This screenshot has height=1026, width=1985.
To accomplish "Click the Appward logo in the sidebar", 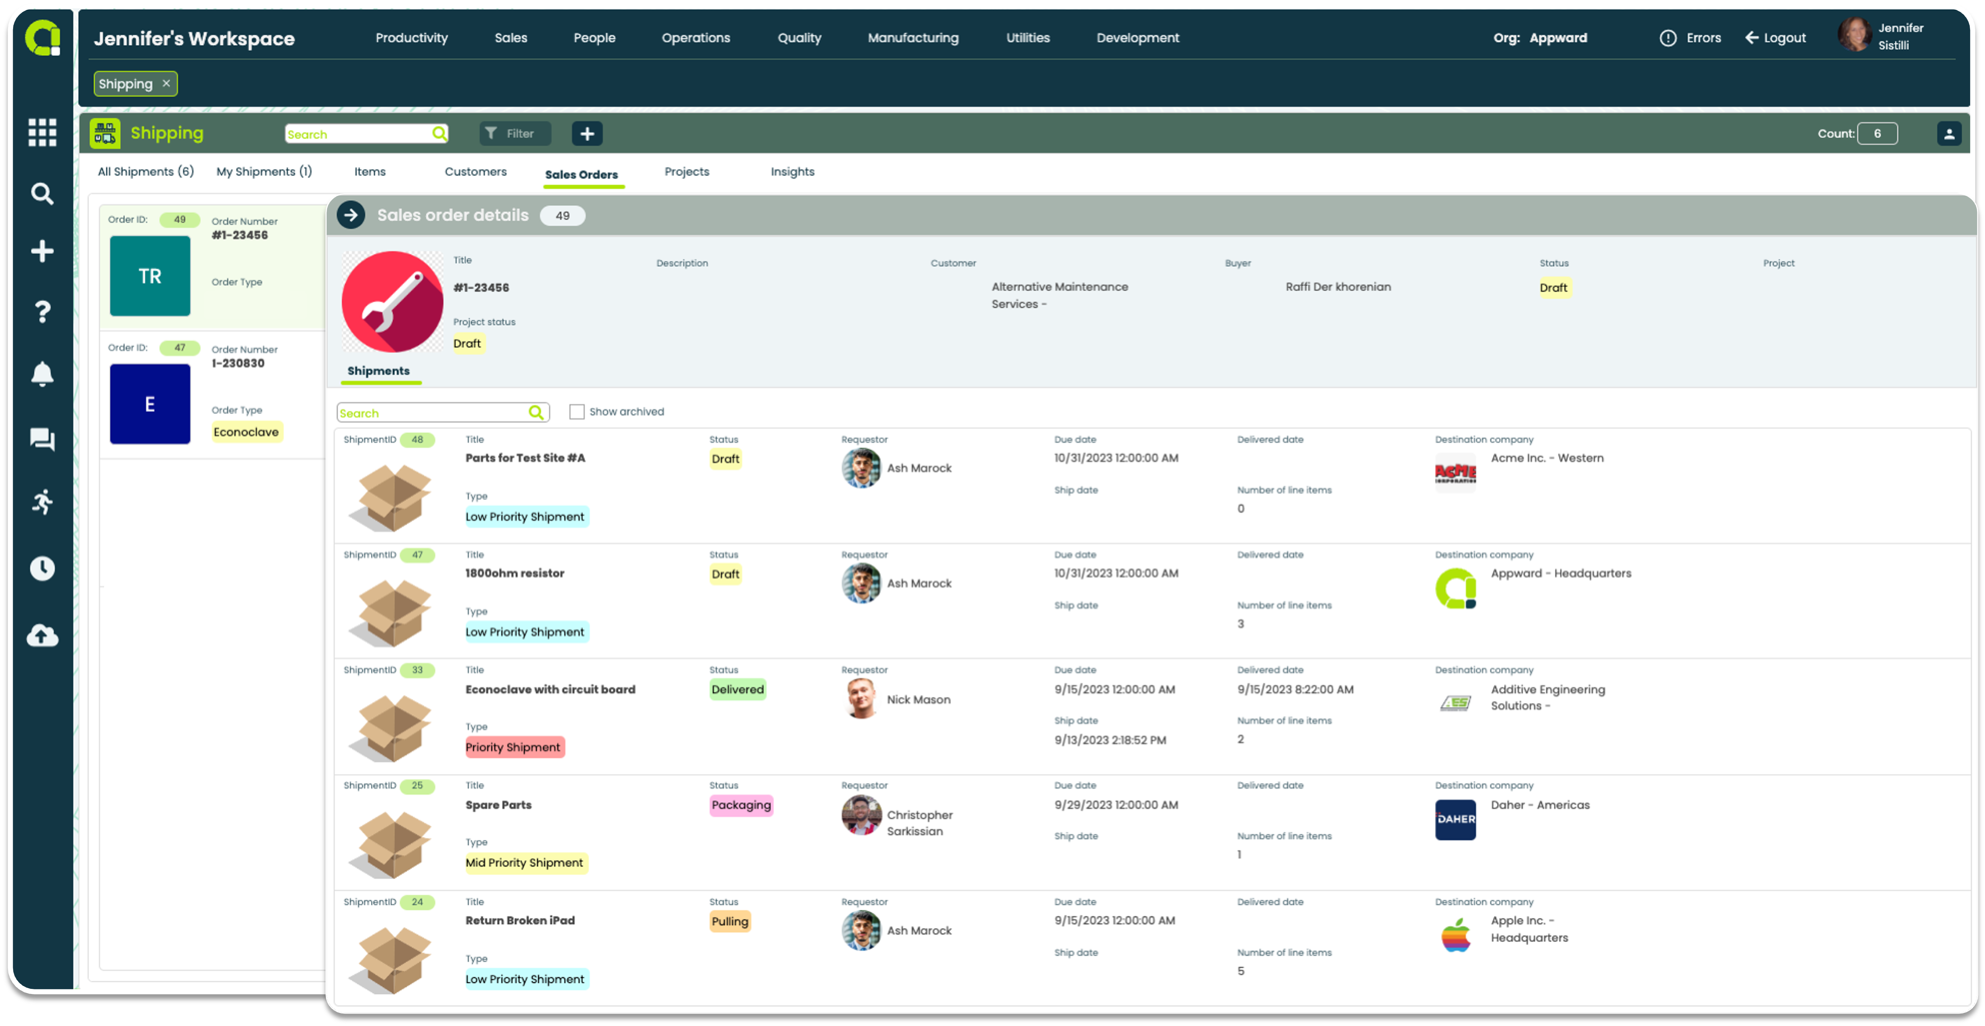I will point(43,38).
